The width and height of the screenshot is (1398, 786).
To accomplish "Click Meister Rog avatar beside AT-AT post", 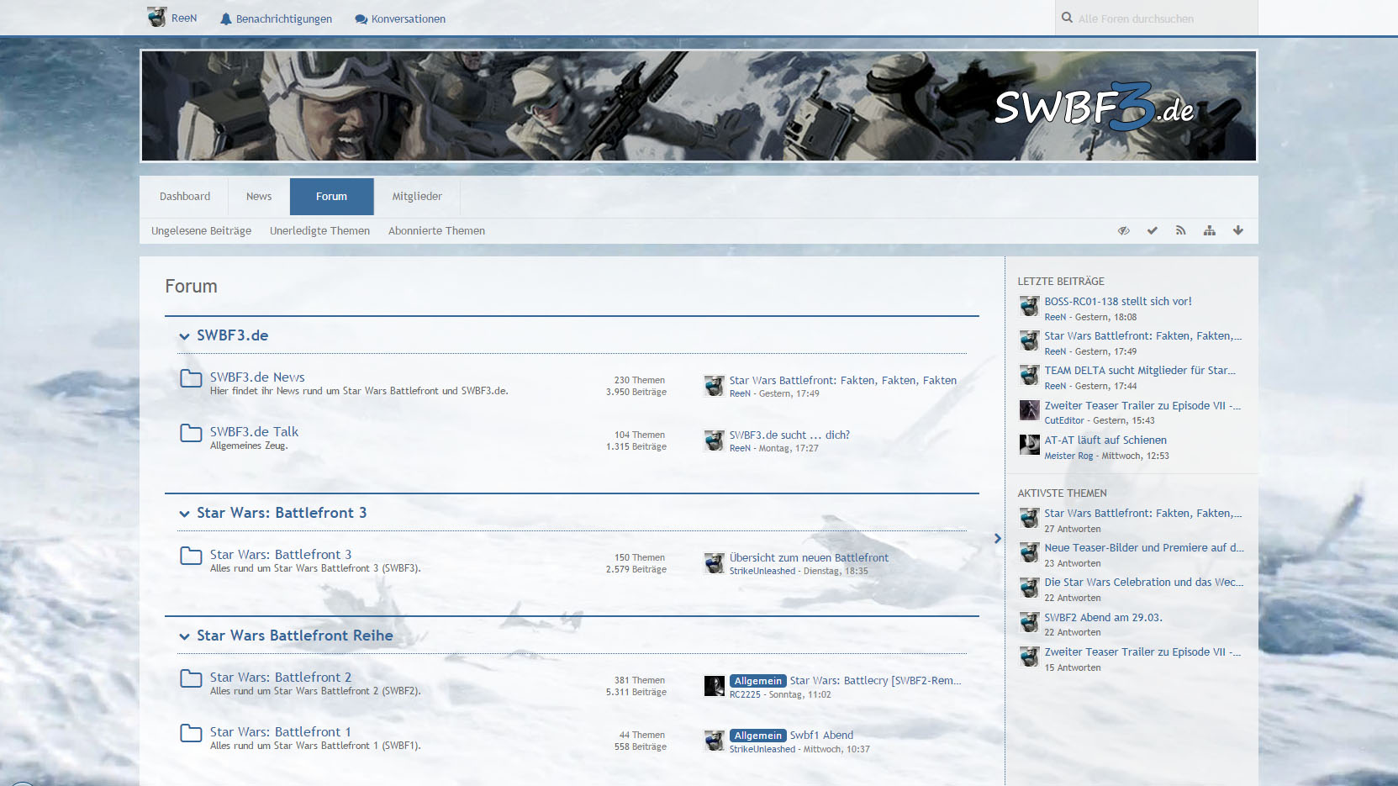I will pos(1029,445).
